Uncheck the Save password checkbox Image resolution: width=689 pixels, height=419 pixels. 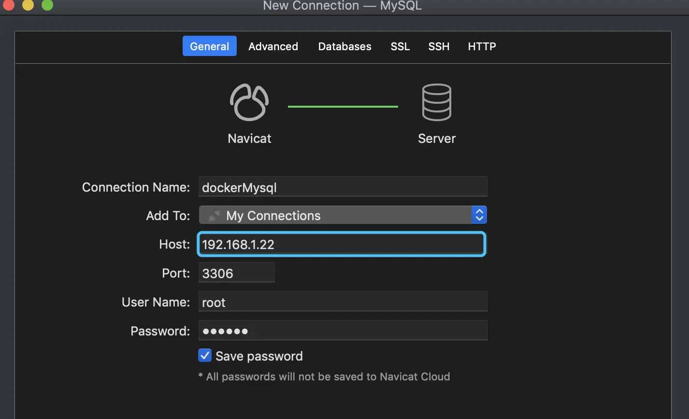point(205,356)
